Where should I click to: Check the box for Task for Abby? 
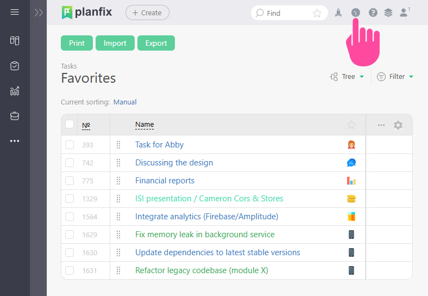70,145
